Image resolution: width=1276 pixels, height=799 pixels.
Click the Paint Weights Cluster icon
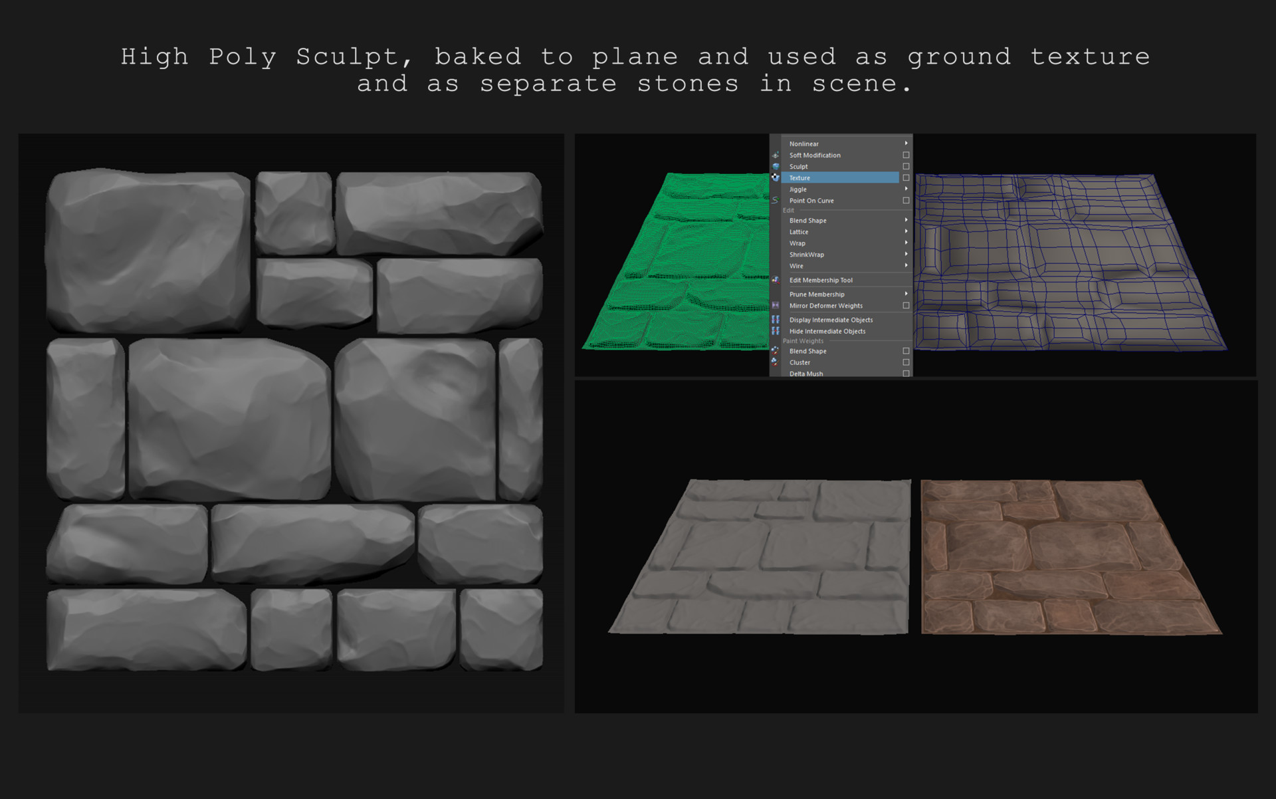click(775, 362)
